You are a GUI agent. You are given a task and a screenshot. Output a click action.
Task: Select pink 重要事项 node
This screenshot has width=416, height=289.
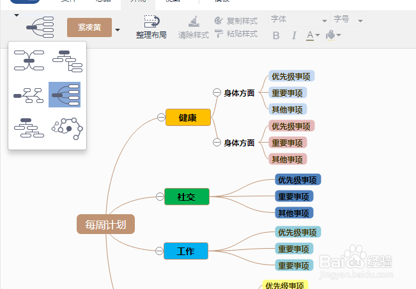point(288,143)
